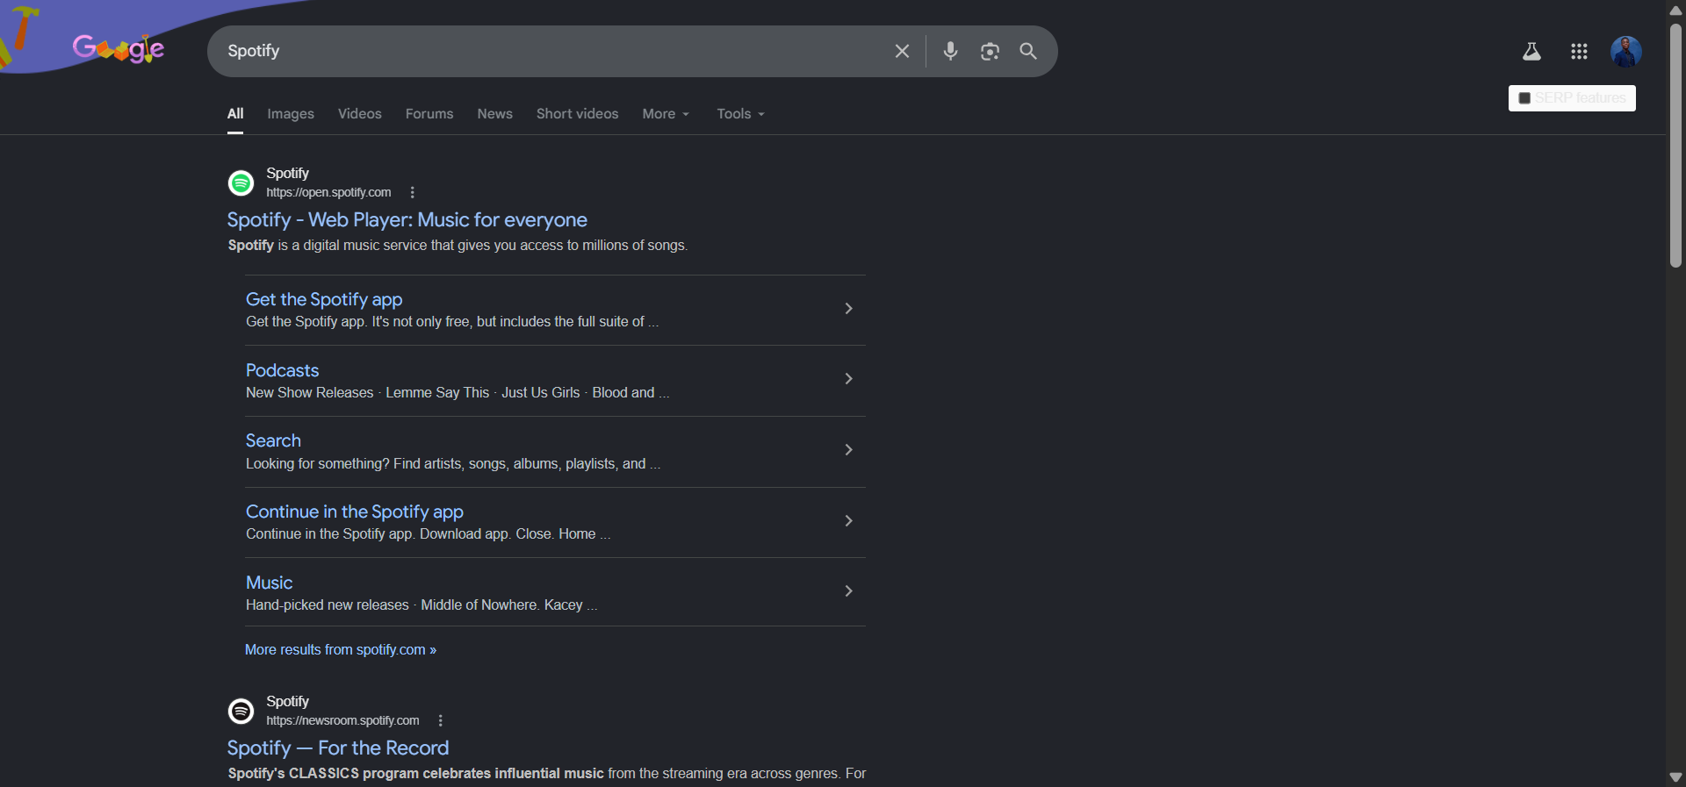This screenshot has width=1686, height=787.
Task: Open Continue in the Spotify app link
Action: click(x=355, y=512)
